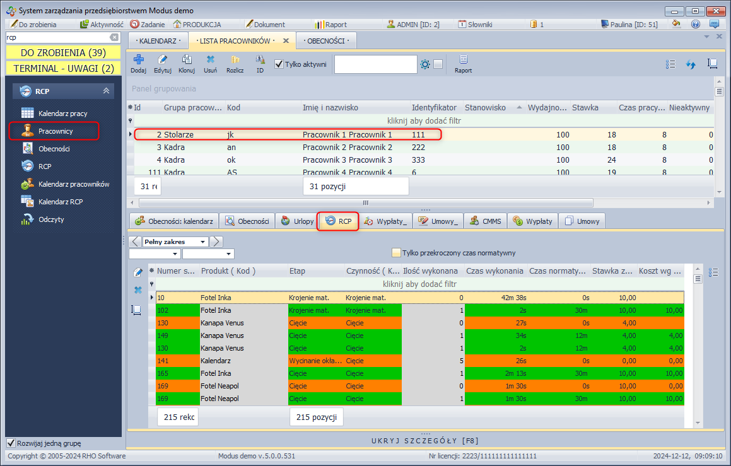Collapse the RCP sidebar group

[106, 91]
